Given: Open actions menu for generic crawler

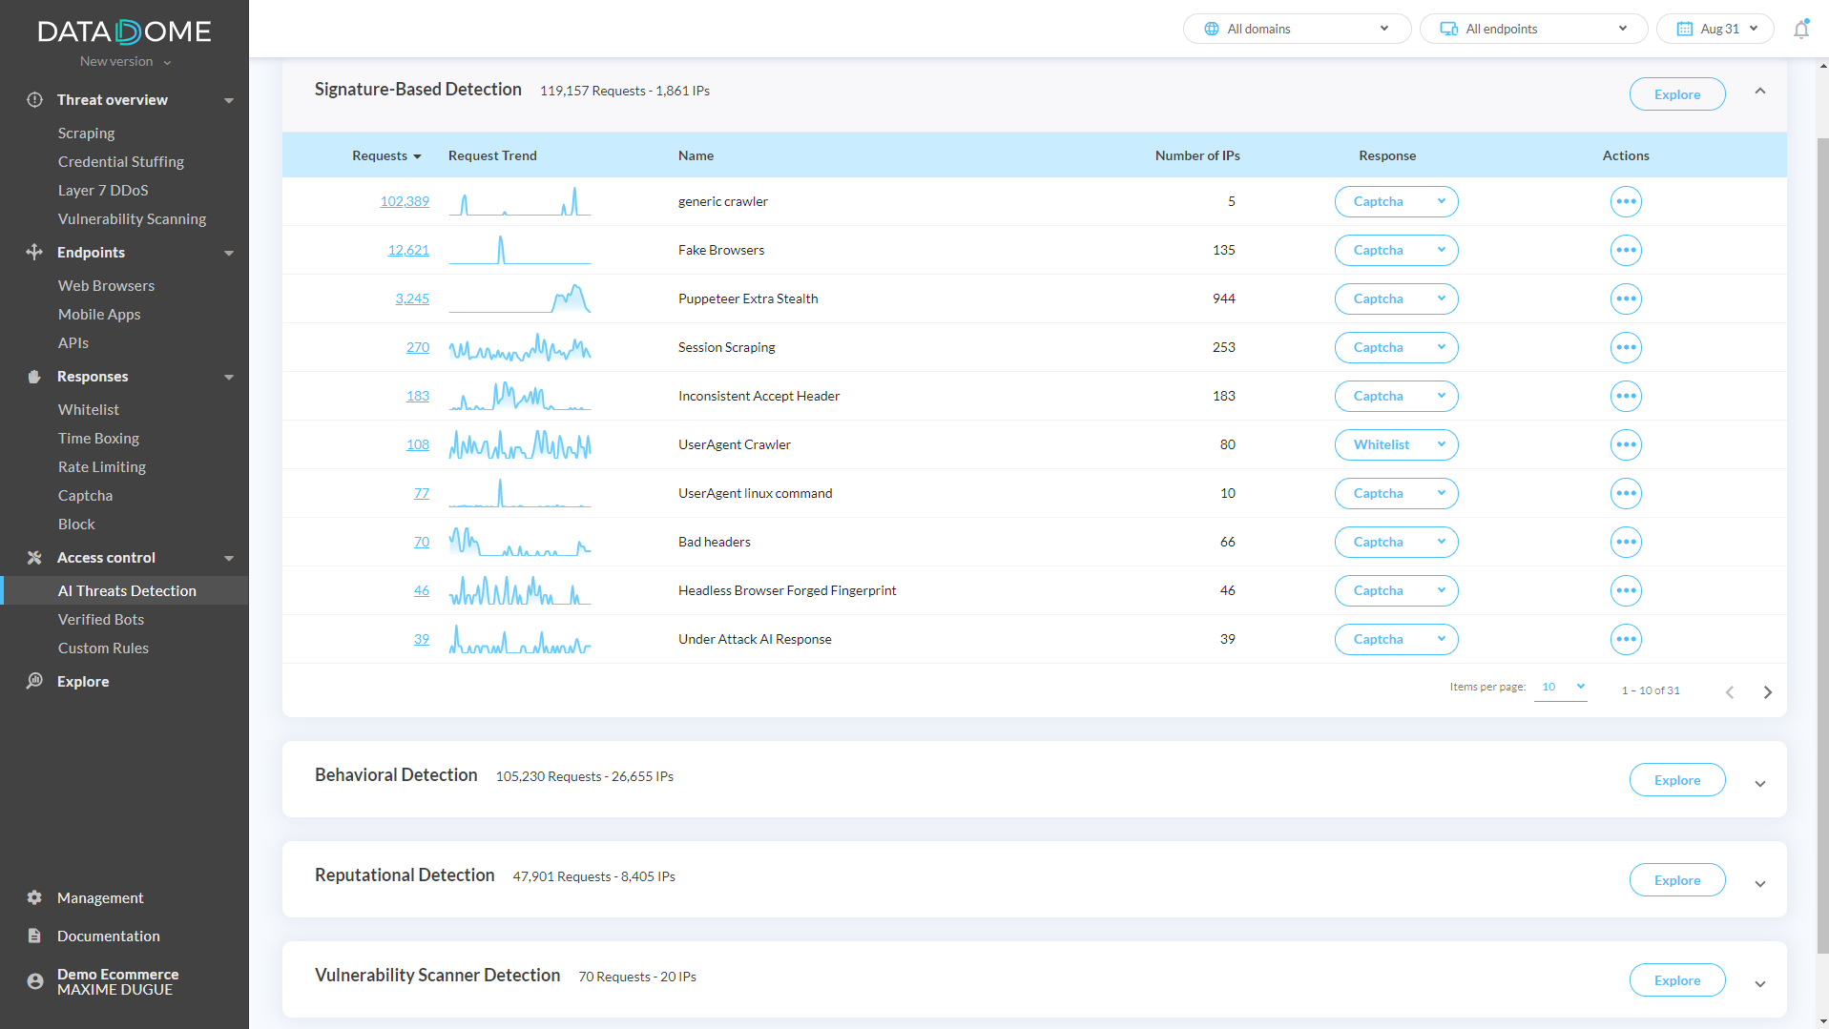Looking at the screenshot, I should point(1626,201).
